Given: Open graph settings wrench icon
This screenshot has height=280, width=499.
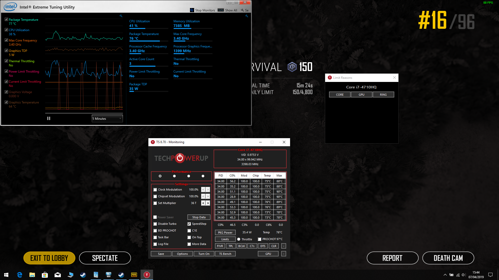Looking at the screenshot, I should click(x=121, y=16).
